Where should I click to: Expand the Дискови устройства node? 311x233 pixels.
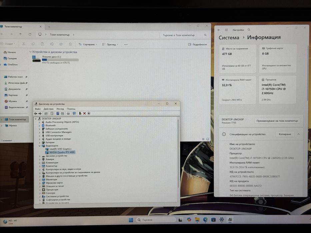click(40, 156)
